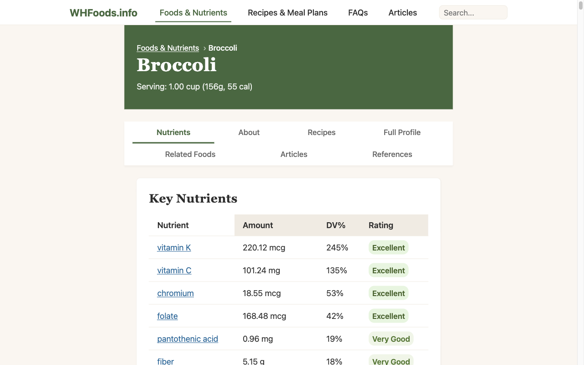Select the Full Profile tab
584x365 pixels.
tap(402, 132)
